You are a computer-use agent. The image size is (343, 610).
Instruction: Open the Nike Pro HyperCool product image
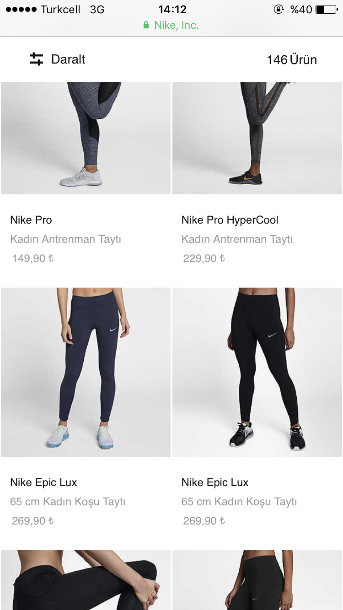[257, 138]
